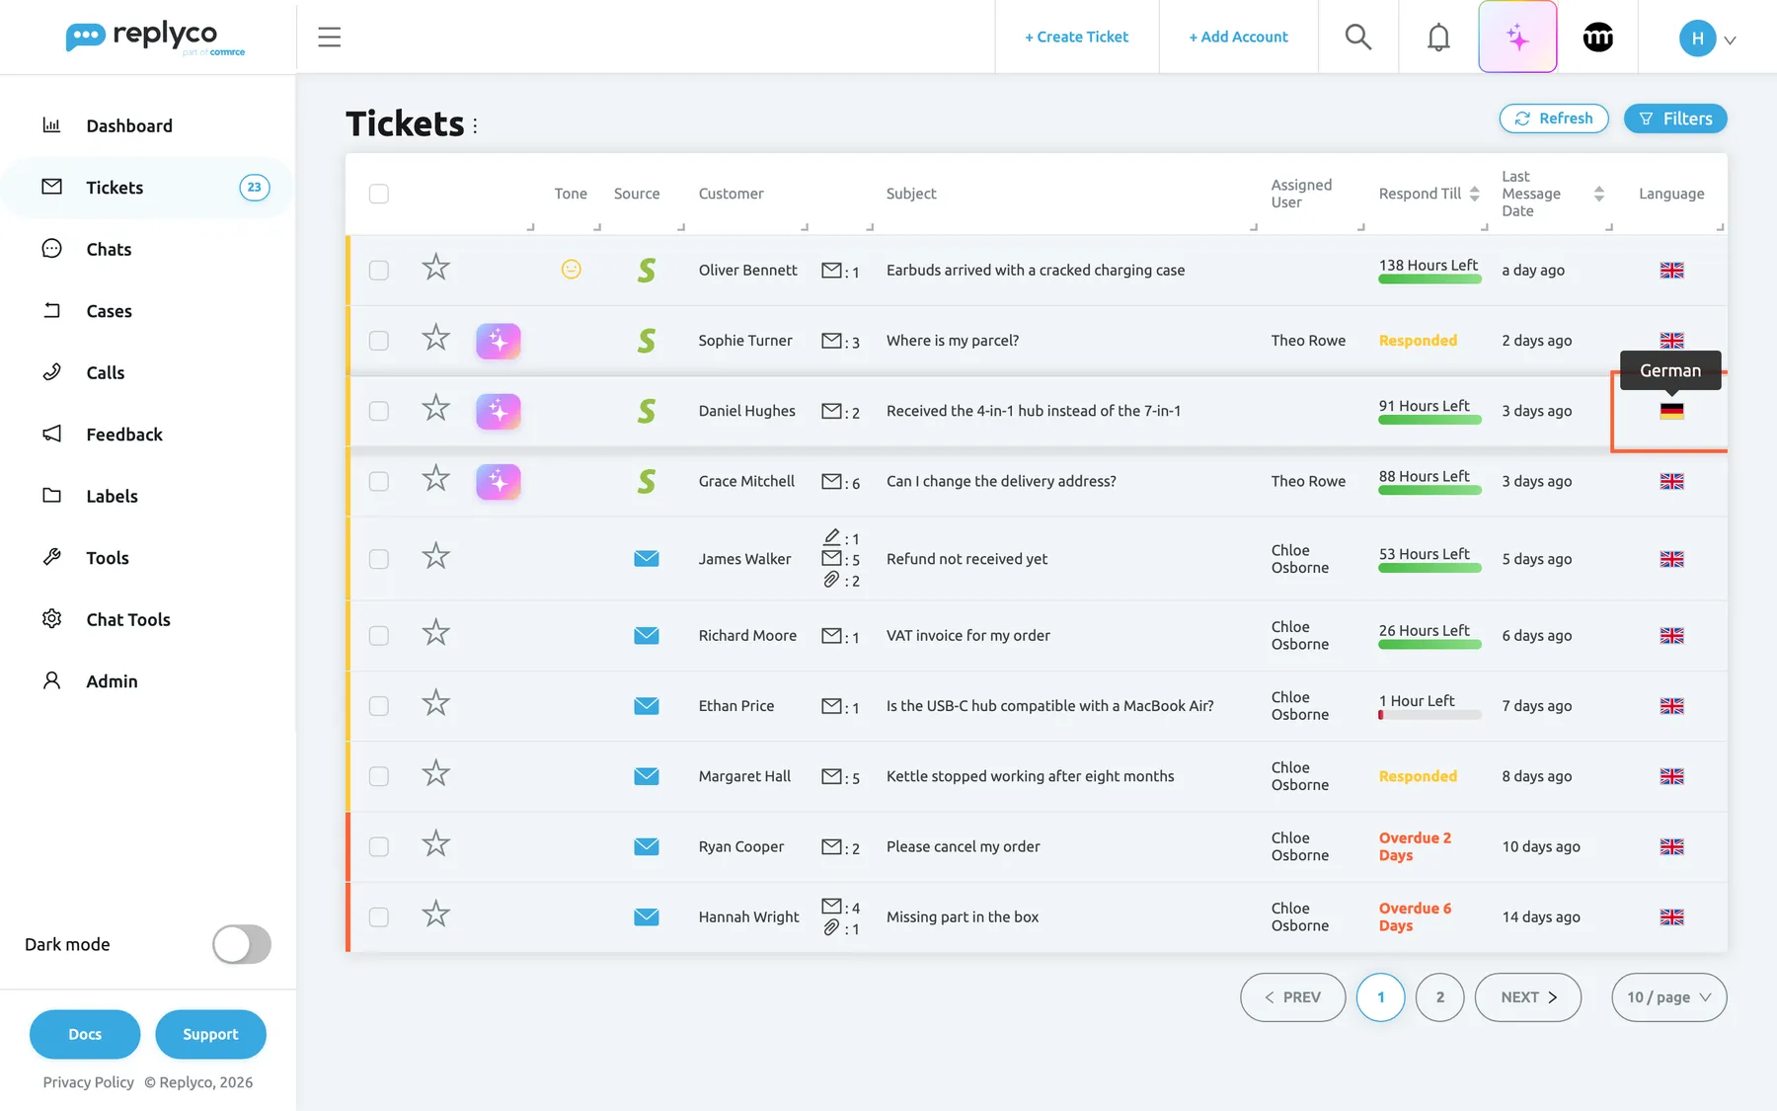
Task: Star the Oliver Bennett ticket
Action: 435,268
